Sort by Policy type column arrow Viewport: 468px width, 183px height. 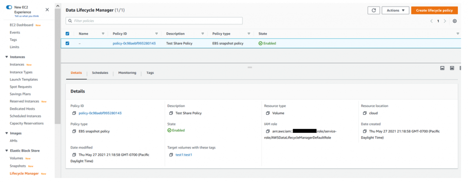[249, 34]
